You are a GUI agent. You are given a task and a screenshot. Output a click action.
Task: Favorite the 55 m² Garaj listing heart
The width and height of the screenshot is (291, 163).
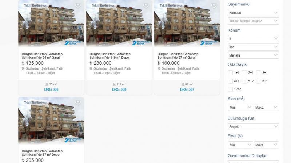(78, 6)
